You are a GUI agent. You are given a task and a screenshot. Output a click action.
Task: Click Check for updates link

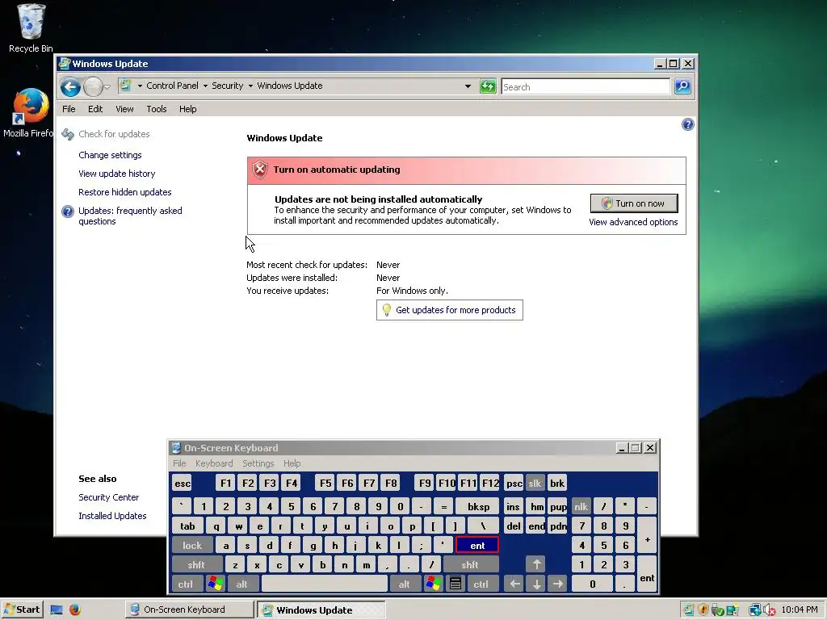114,134
